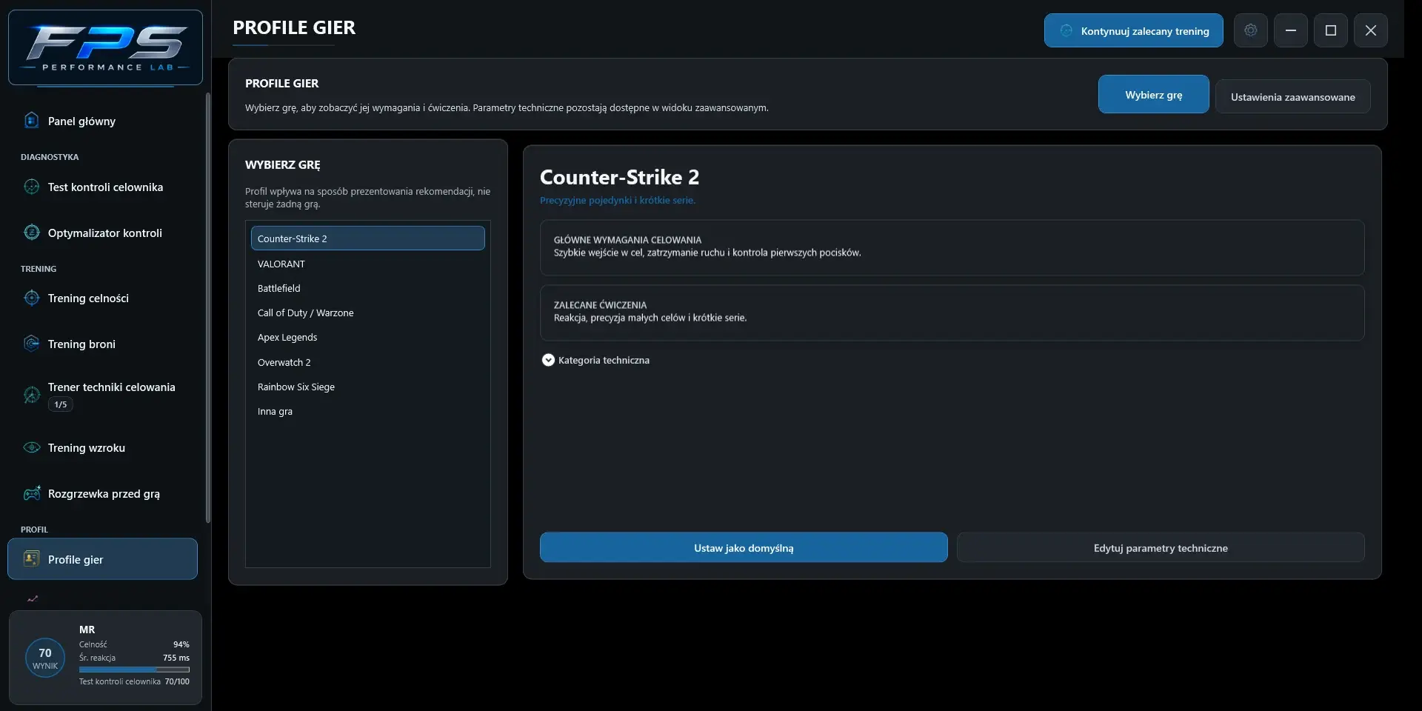Click the 'Precyzyjne pojedynki i krótkie serie.' subtitle

(618, 200)
